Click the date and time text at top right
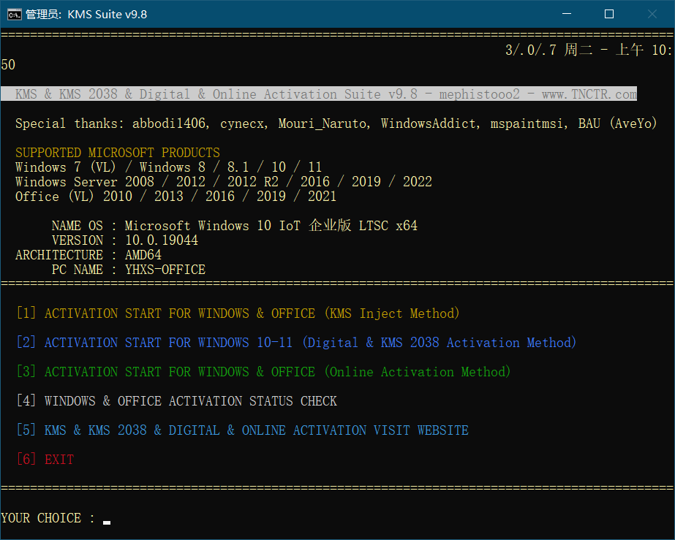The width and height of the screenshot is (675, 540). point(589,50)
